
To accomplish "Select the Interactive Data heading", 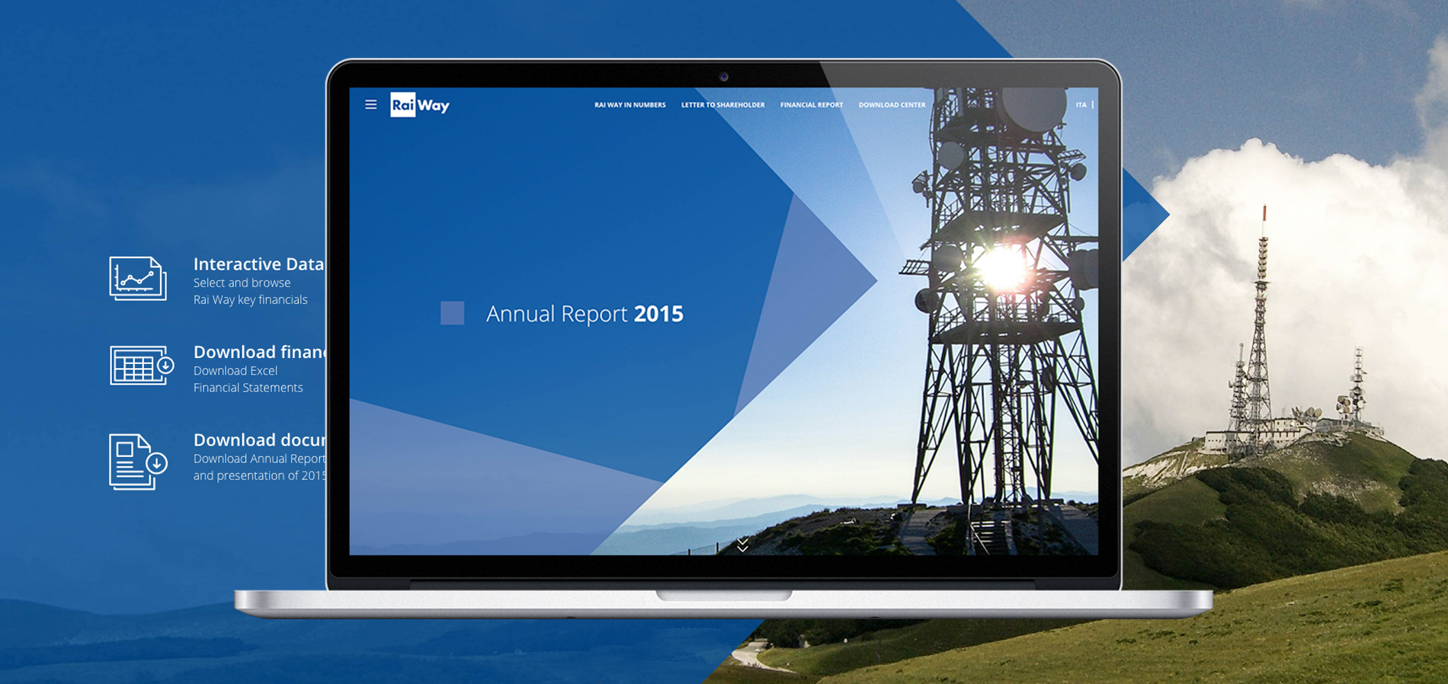I will (x=258, y=264).
